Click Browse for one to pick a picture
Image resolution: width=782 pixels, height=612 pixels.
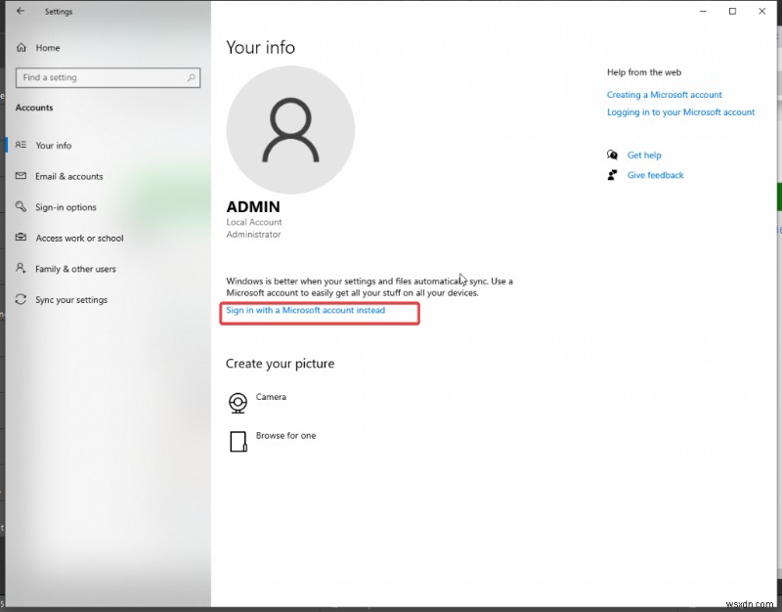pyautogui.click(x=283, y=436)
